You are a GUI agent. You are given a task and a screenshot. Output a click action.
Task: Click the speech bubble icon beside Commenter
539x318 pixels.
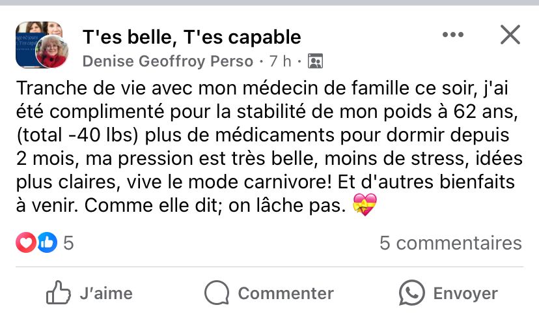[x=217, y=293]
